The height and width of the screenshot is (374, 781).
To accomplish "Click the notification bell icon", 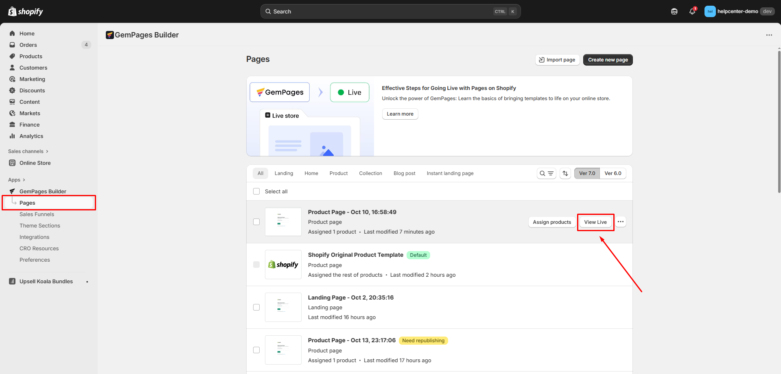I will click(692, 11).
